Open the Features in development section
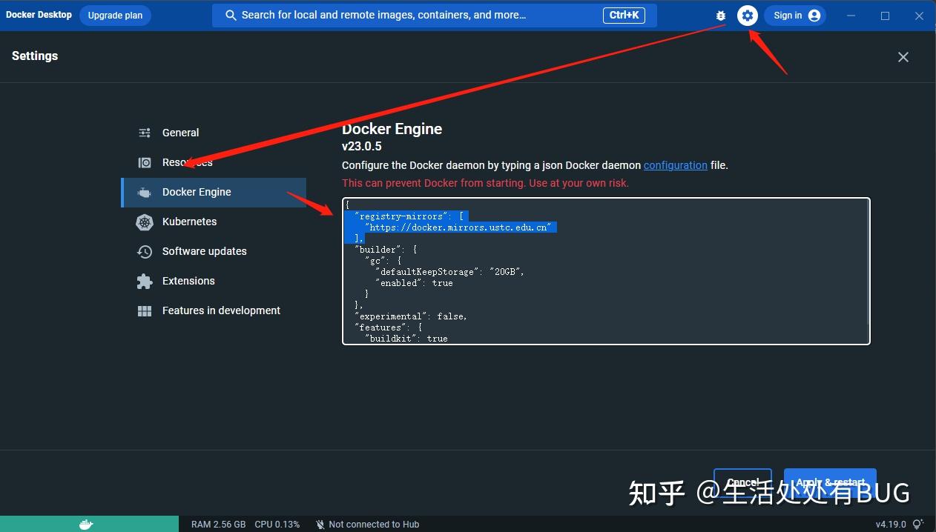 [220, 310]
